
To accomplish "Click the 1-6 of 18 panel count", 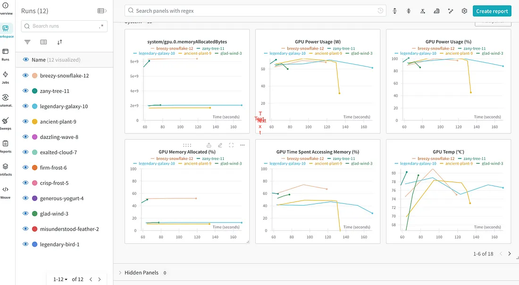I will click(x=483, y=254).
